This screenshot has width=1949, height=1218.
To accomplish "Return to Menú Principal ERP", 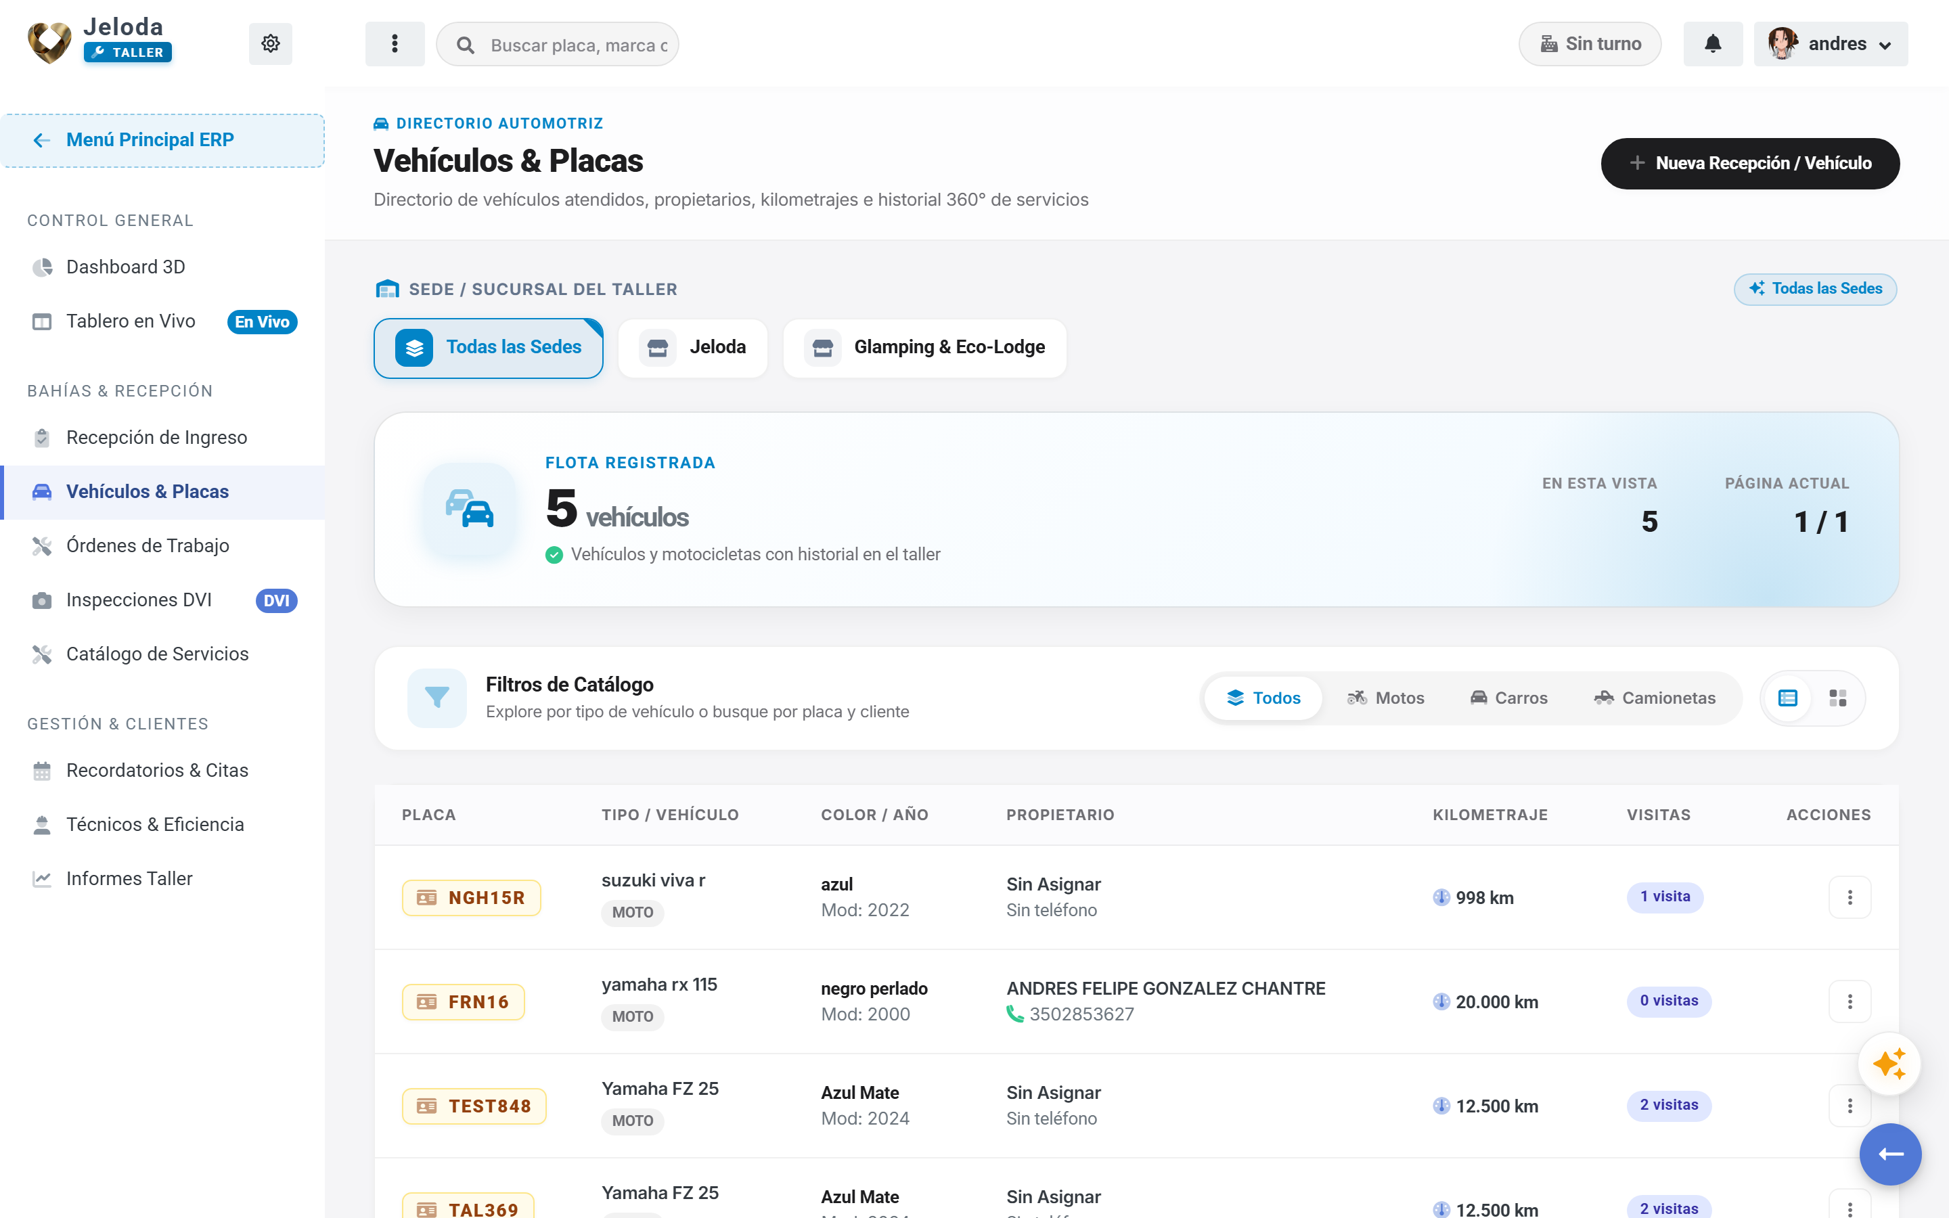I will (162, 140).
